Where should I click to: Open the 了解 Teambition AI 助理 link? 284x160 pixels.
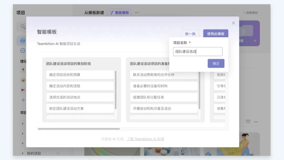click(145, 139)
